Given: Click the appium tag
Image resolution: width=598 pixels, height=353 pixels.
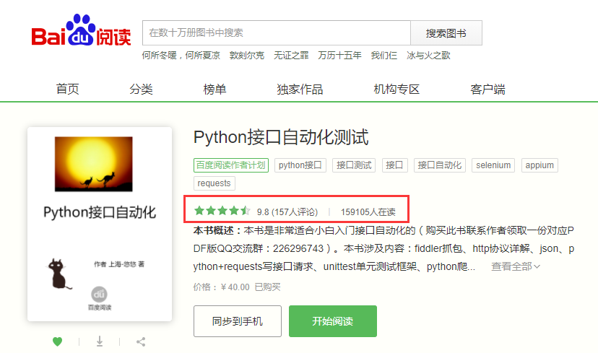Looking at the screenshot, I should [539, 165].
